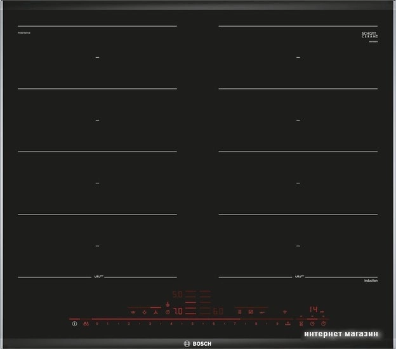Tap the cooking zone clock timer icon
This screenshot has height=349, width=396.
[312, 324]
